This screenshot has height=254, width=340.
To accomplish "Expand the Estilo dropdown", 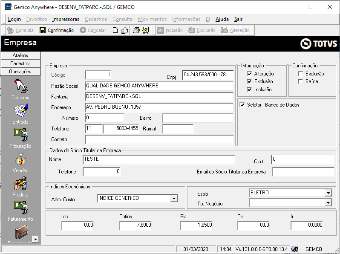I will coord(328,193).
